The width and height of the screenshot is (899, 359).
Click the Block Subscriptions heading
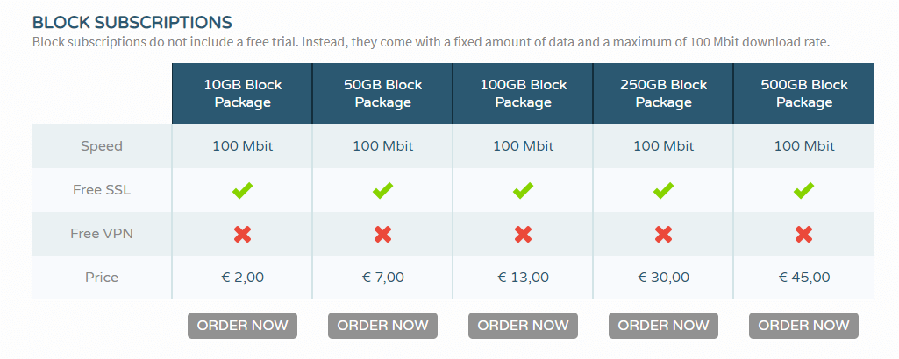point(132,21)
